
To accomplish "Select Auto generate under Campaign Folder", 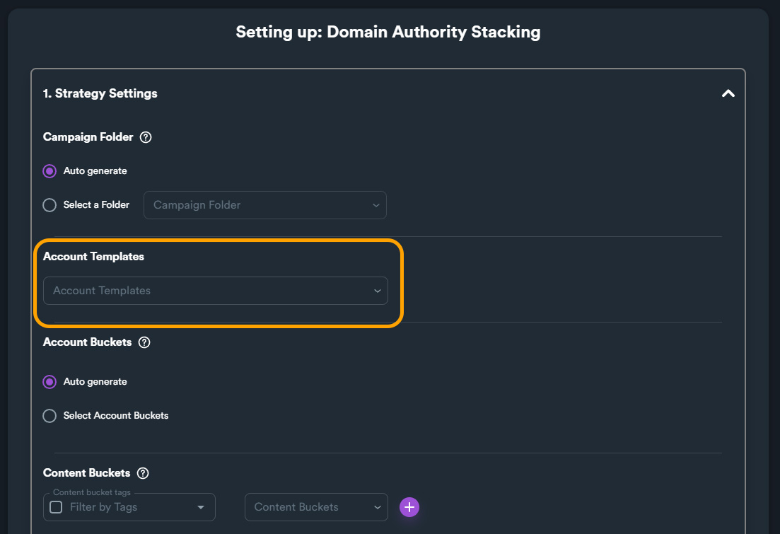I will click(50, 171).
